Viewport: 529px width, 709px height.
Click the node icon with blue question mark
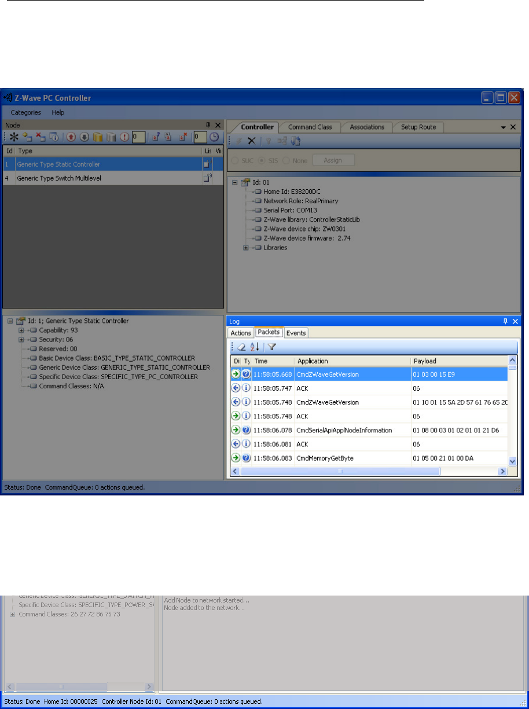point(156,137)
